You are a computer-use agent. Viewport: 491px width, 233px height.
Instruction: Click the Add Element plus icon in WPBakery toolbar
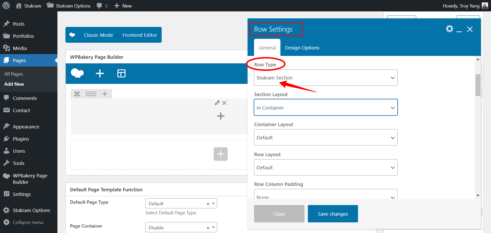[100, 74]
